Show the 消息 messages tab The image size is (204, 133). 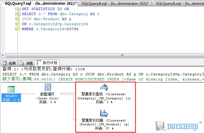point(26,63)
